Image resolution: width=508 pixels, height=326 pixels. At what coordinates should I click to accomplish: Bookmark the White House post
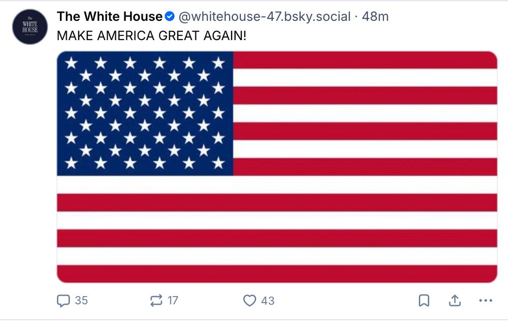click(x=424, y=301)
